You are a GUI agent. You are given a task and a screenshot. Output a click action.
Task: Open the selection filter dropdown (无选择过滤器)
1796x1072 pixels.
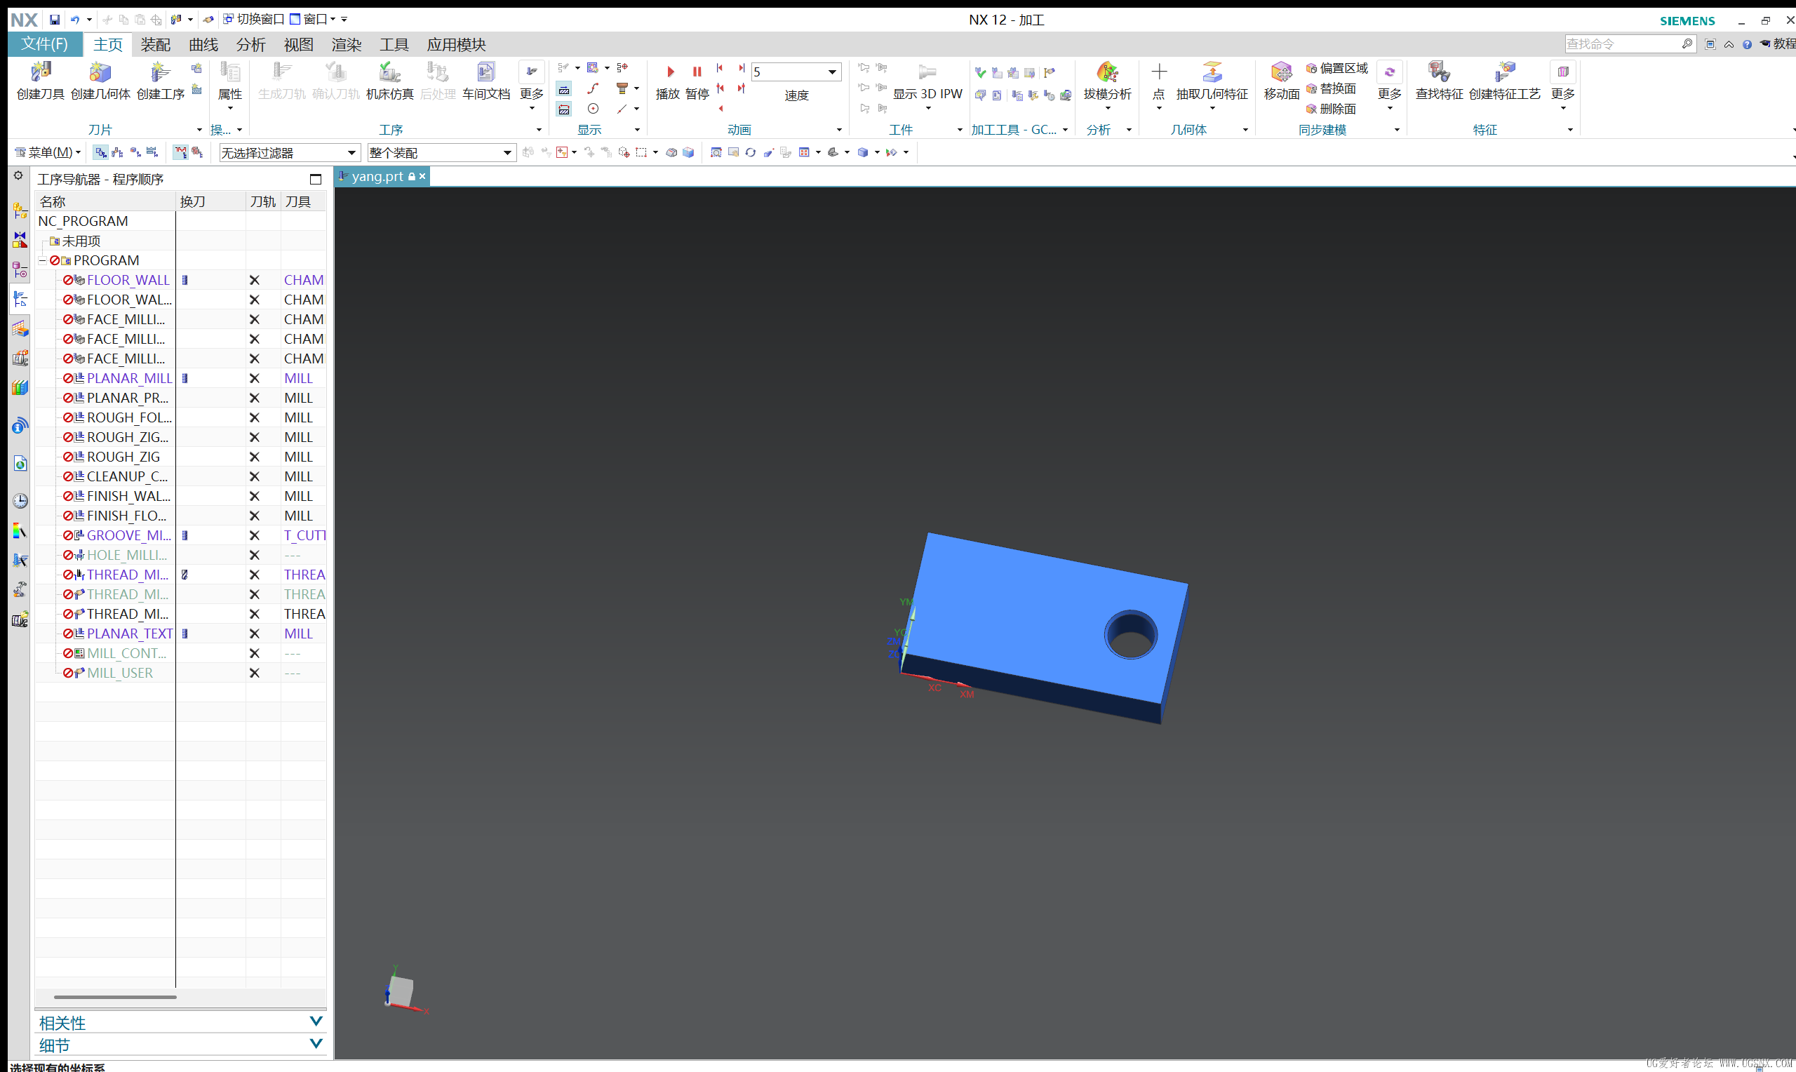[351, 153]
